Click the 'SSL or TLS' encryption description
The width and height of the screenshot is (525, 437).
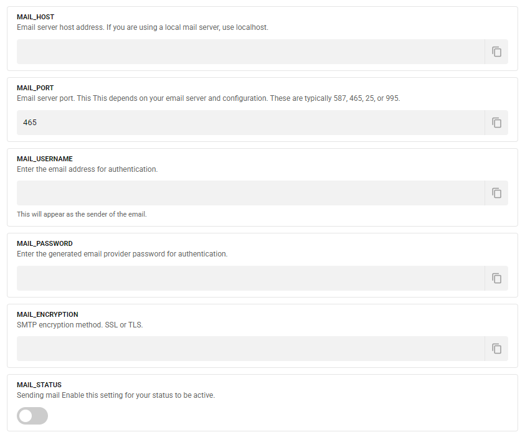pyautogui.click(x=80, y=324)
